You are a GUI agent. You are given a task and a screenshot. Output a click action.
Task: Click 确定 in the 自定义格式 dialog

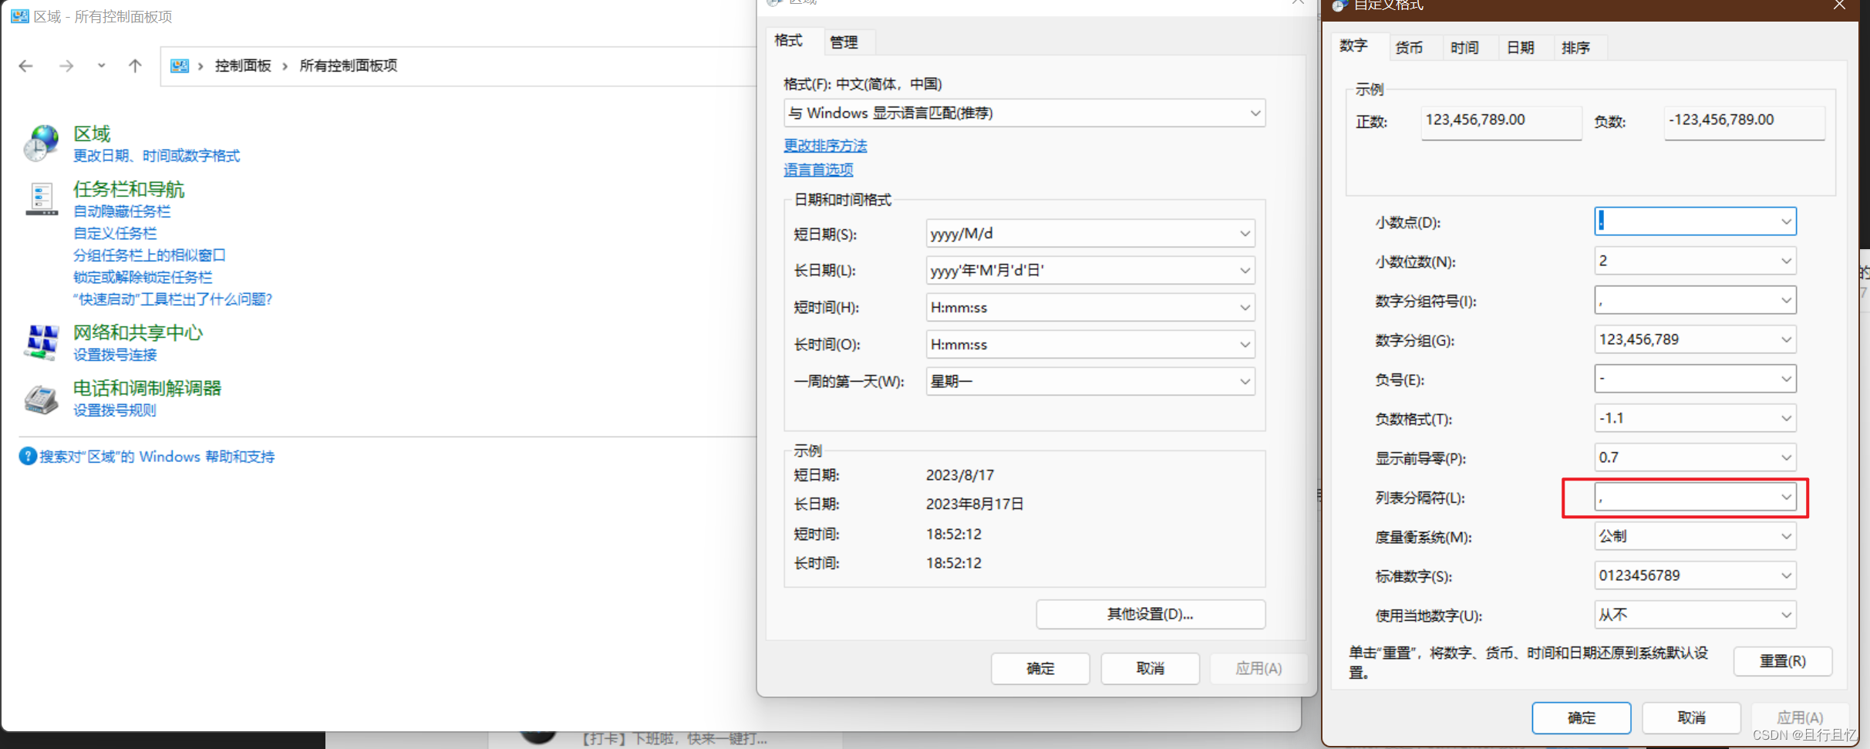pyautogui.click(x=1581, y=718)
